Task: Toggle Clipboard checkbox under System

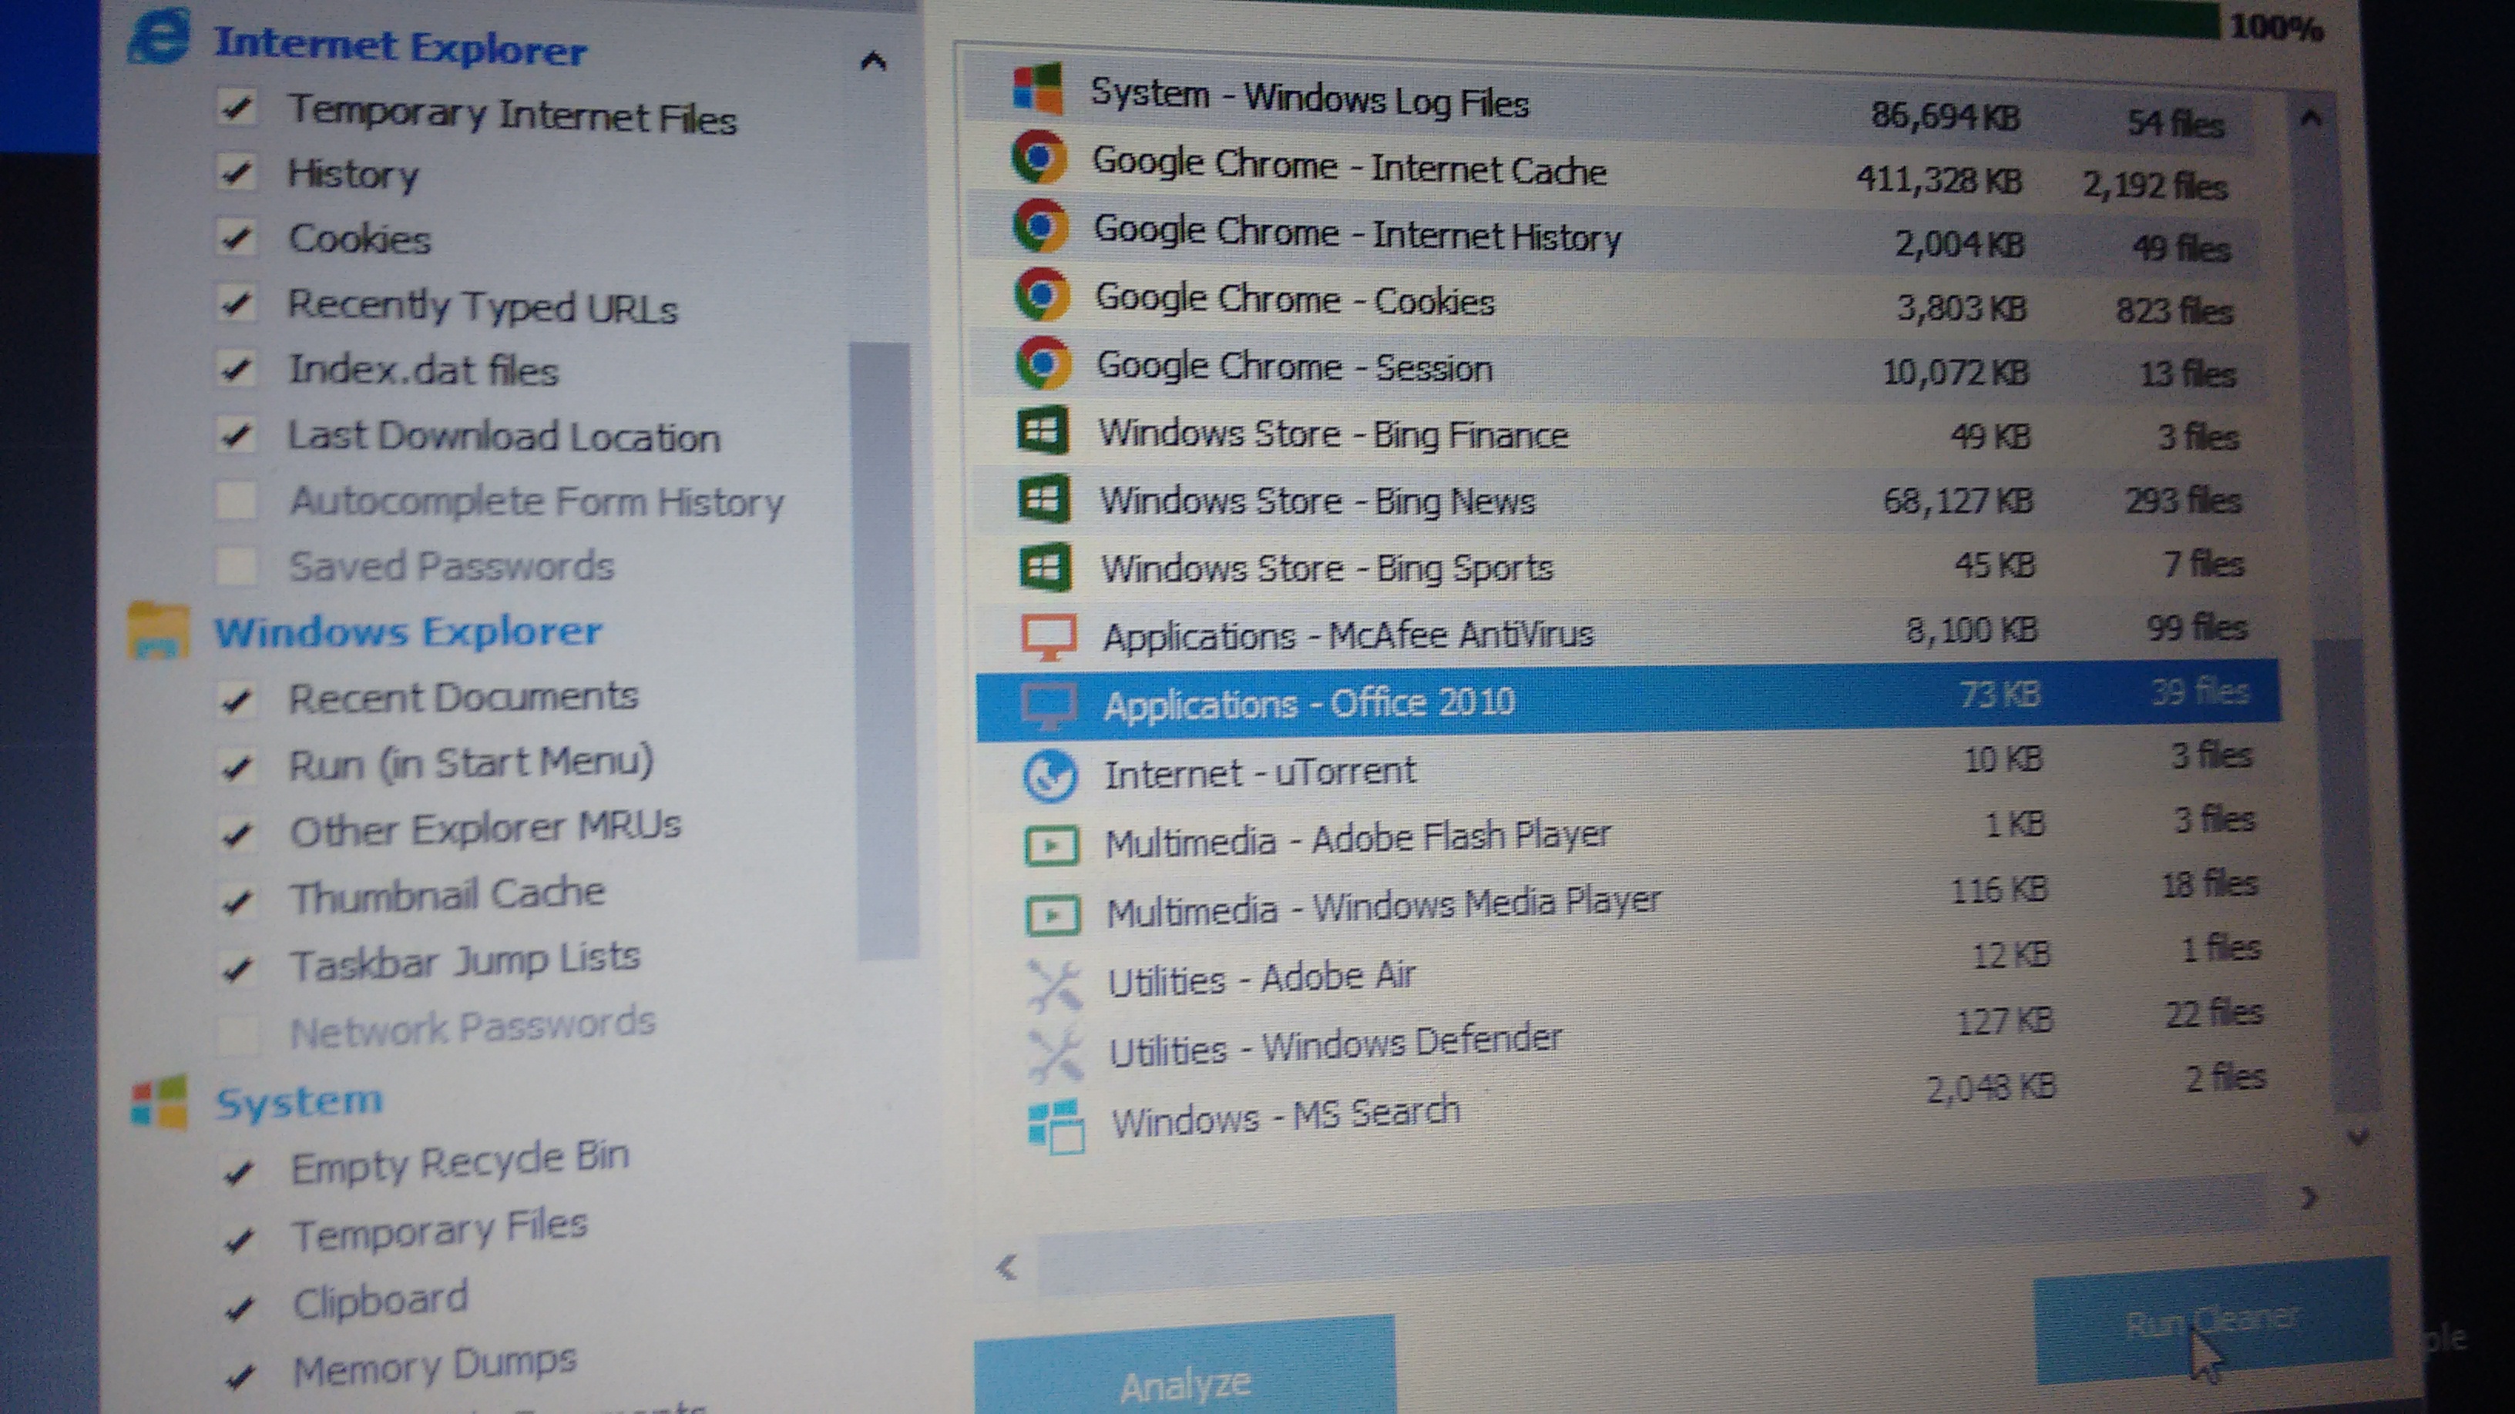Action: pos(240,1308)
